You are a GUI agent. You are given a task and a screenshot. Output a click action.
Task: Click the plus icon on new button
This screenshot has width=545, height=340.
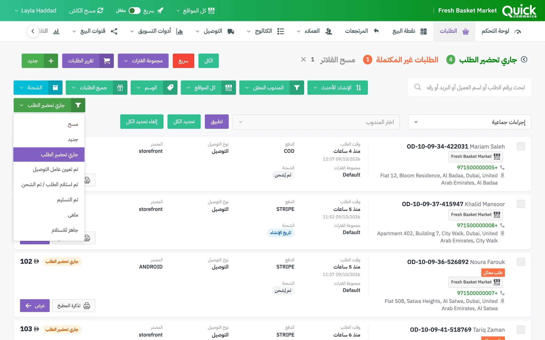(x=51, y=61)
